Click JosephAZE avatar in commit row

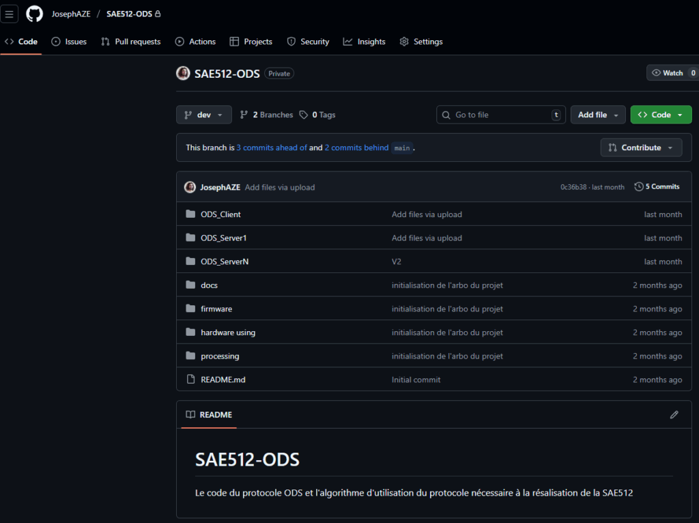(190, 187)
